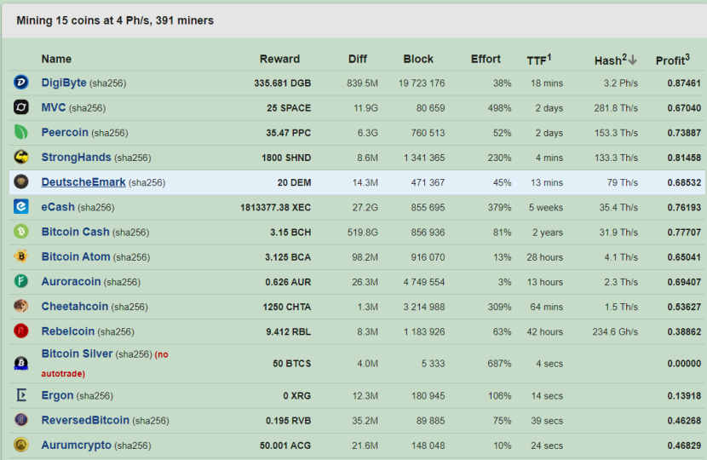The image size is (707, 460).
Task: Open the Ergon coin link
Action: click(57, 395)
